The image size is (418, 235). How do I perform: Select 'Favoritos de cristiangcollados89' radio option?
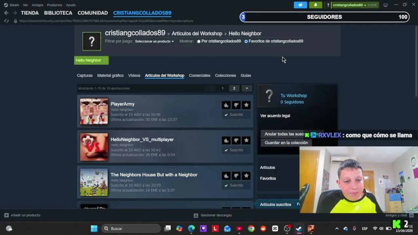coord(246,41)
